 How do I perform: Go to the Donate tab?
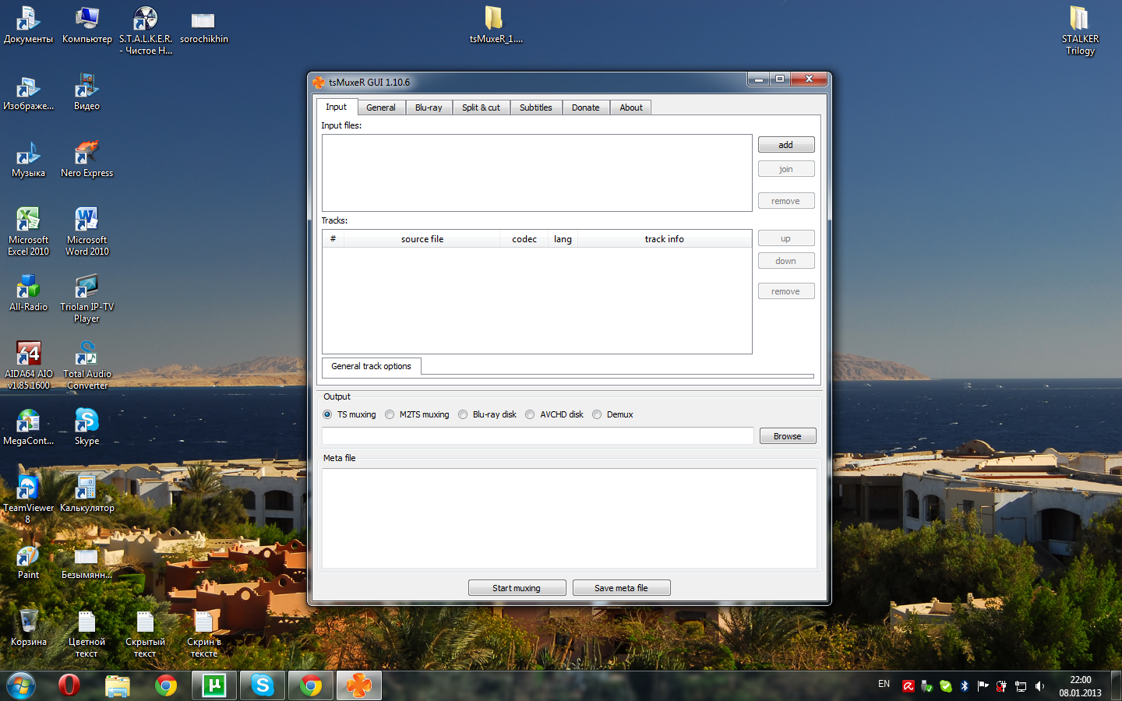tap(586, 107)
